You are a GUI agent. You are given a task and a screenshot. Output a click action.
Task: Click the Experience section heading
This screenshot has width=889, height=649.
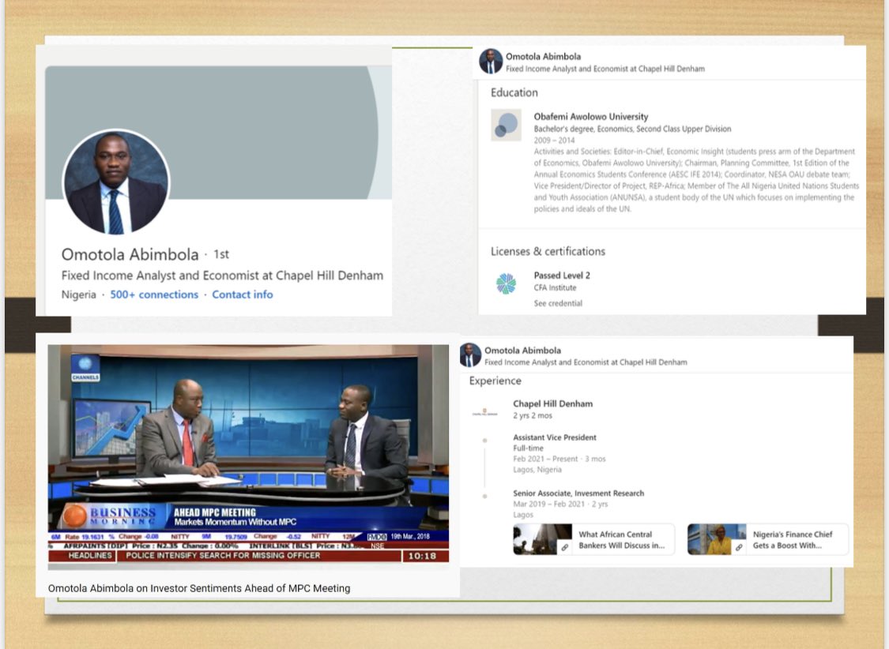495,381
